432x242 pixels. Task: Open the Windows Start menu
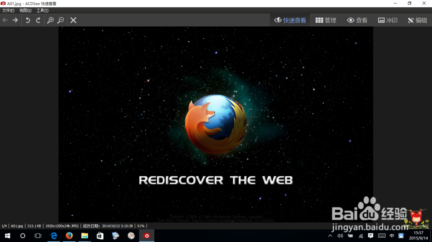[x=7, y=236]
